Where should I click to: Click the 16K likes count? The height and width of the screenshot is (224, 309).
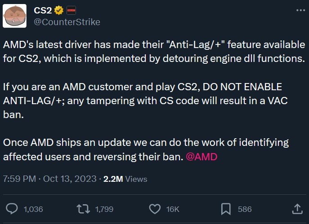173,209
